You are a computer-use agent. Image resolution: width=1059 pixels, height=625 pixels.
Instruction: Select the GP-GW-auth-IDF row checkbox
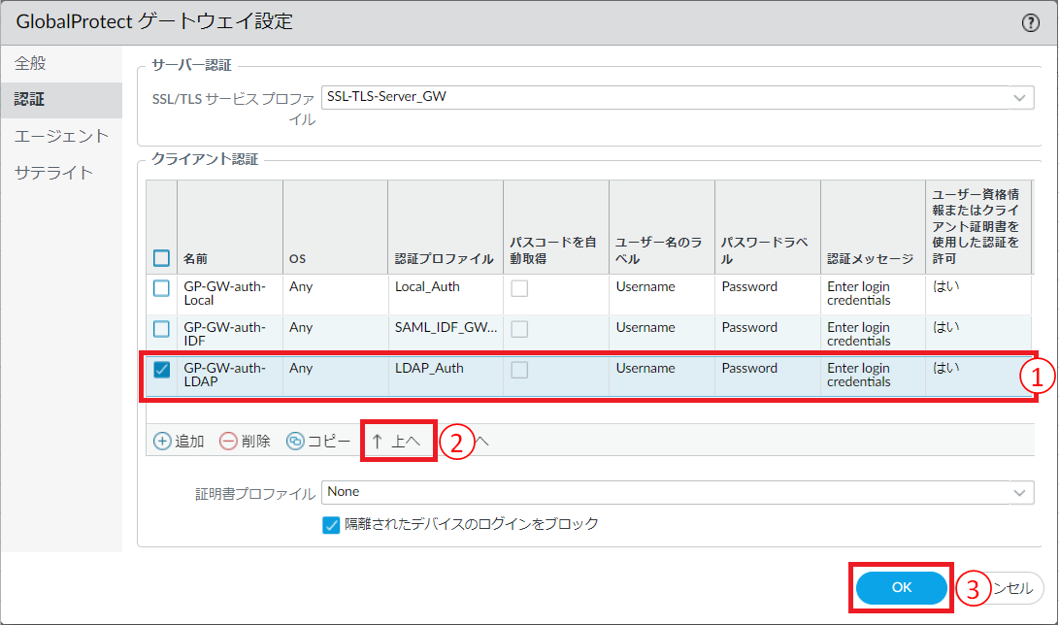point(162,329)
